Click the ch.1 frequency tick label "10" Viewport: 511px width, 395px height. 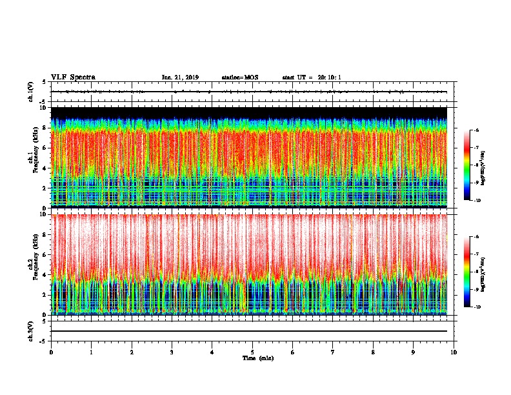click(x=43, y=108)
